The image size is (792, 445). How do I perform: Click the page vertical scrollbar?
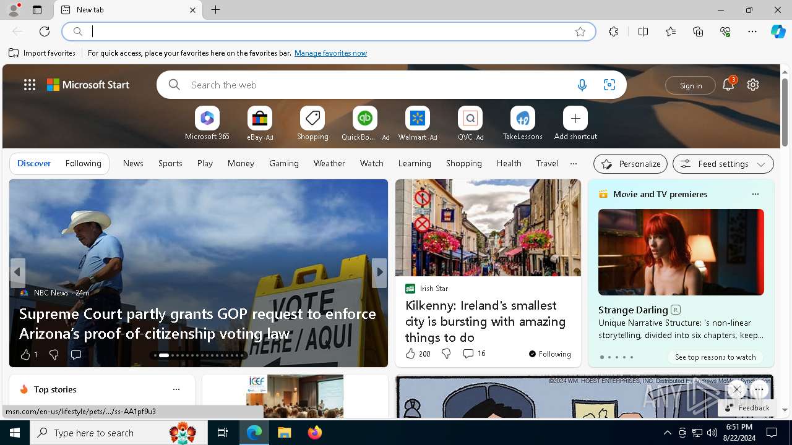pyautogui.click(x=785, y=113)
